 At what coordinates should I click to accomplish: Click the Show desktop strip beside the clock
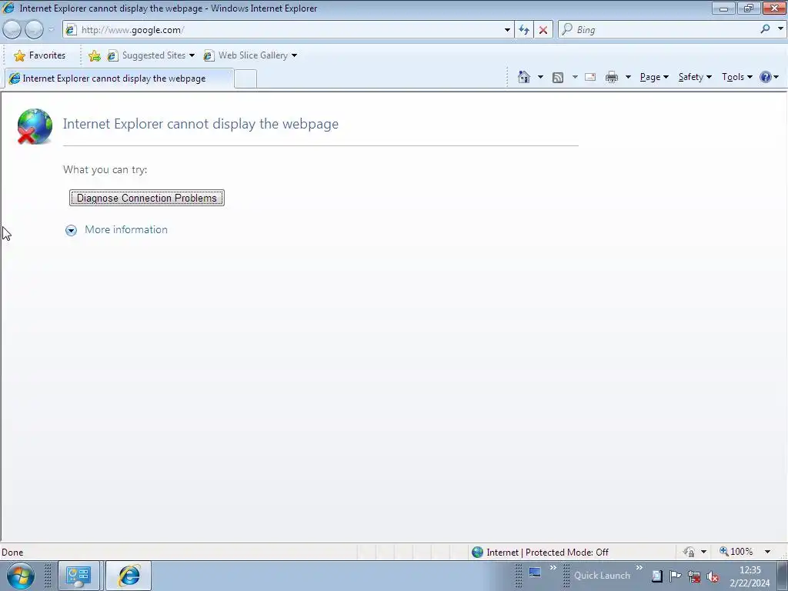[x=782, y=576]
